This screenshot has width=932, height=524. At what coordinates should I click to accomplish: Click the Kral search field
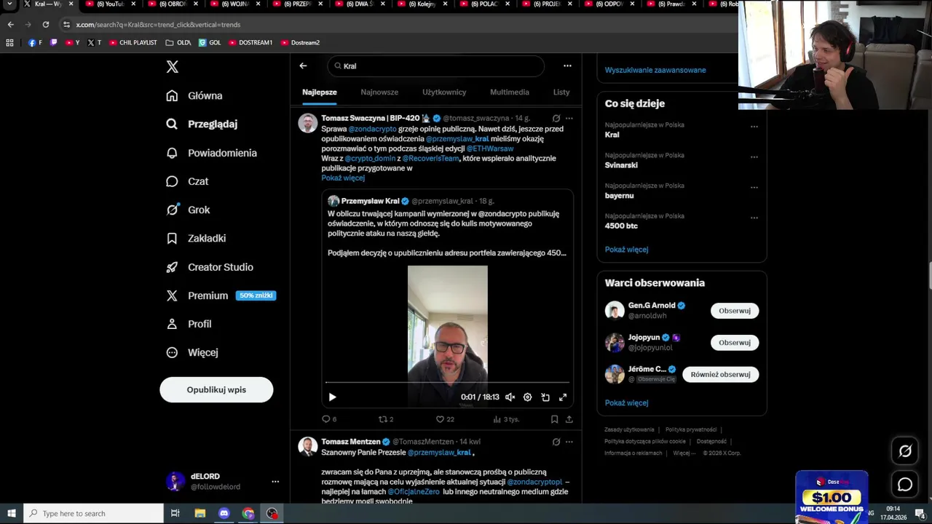435,65
